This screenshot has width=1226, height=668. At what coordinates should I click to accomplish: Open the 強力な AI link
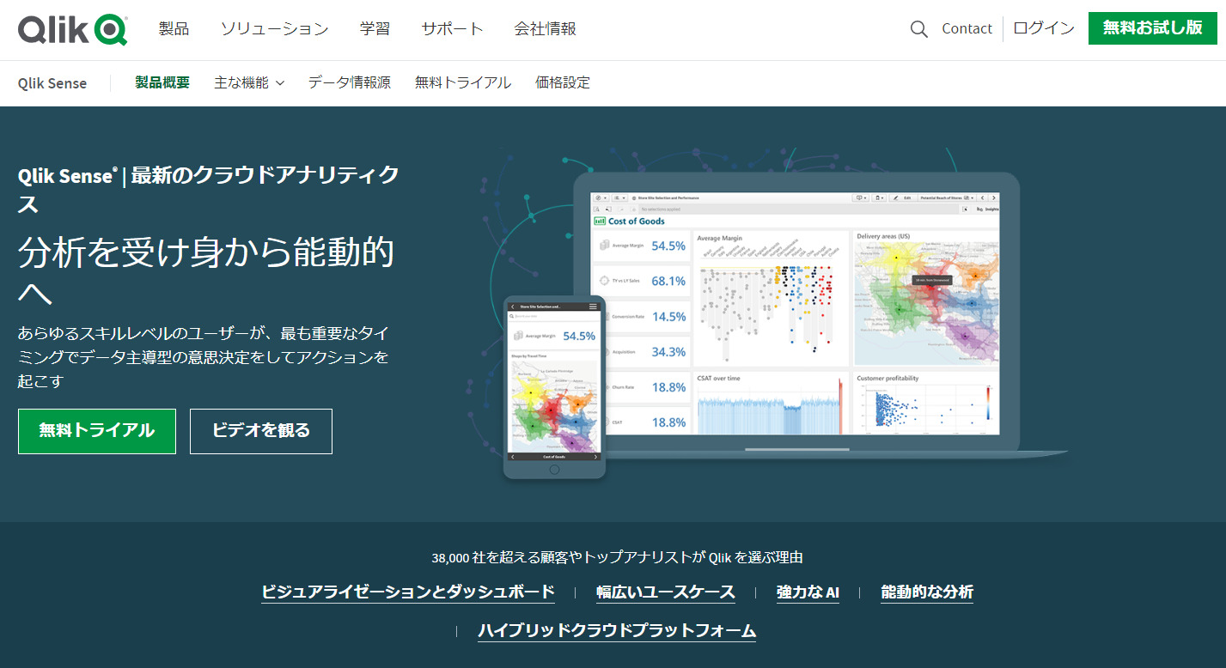[808, 592]
